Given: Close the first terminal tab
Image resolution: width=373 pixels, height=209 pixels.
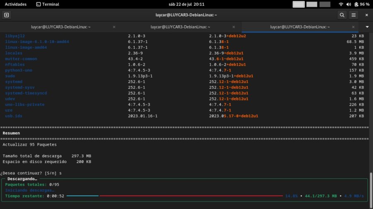Looking at the screenshot, I should [114, 27].
